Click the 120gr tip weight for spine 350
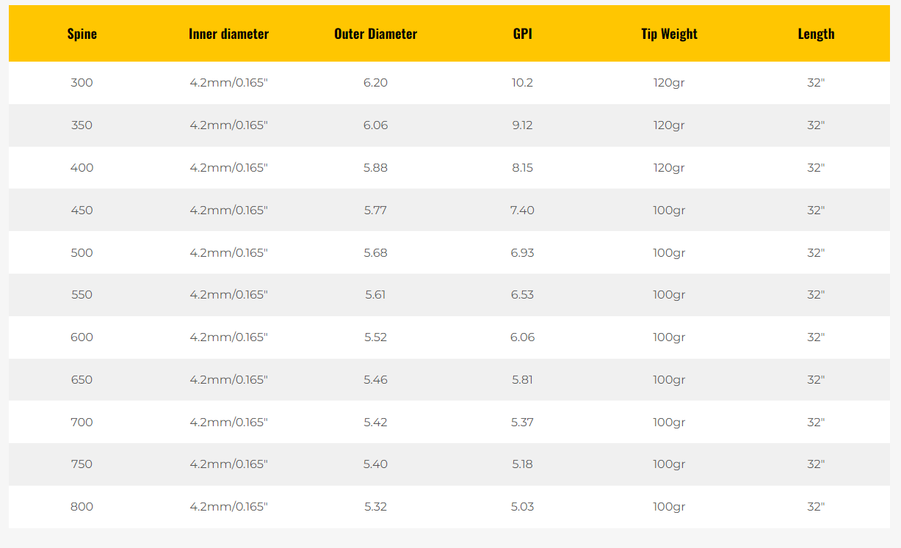 tap(669, 125)
